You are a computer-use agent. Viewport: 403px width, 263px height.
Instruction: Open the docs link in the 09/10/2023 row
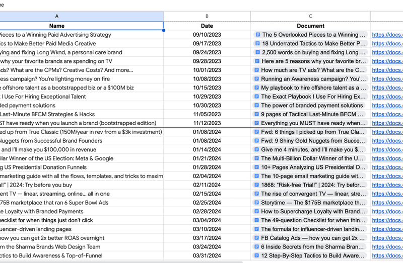387,35
